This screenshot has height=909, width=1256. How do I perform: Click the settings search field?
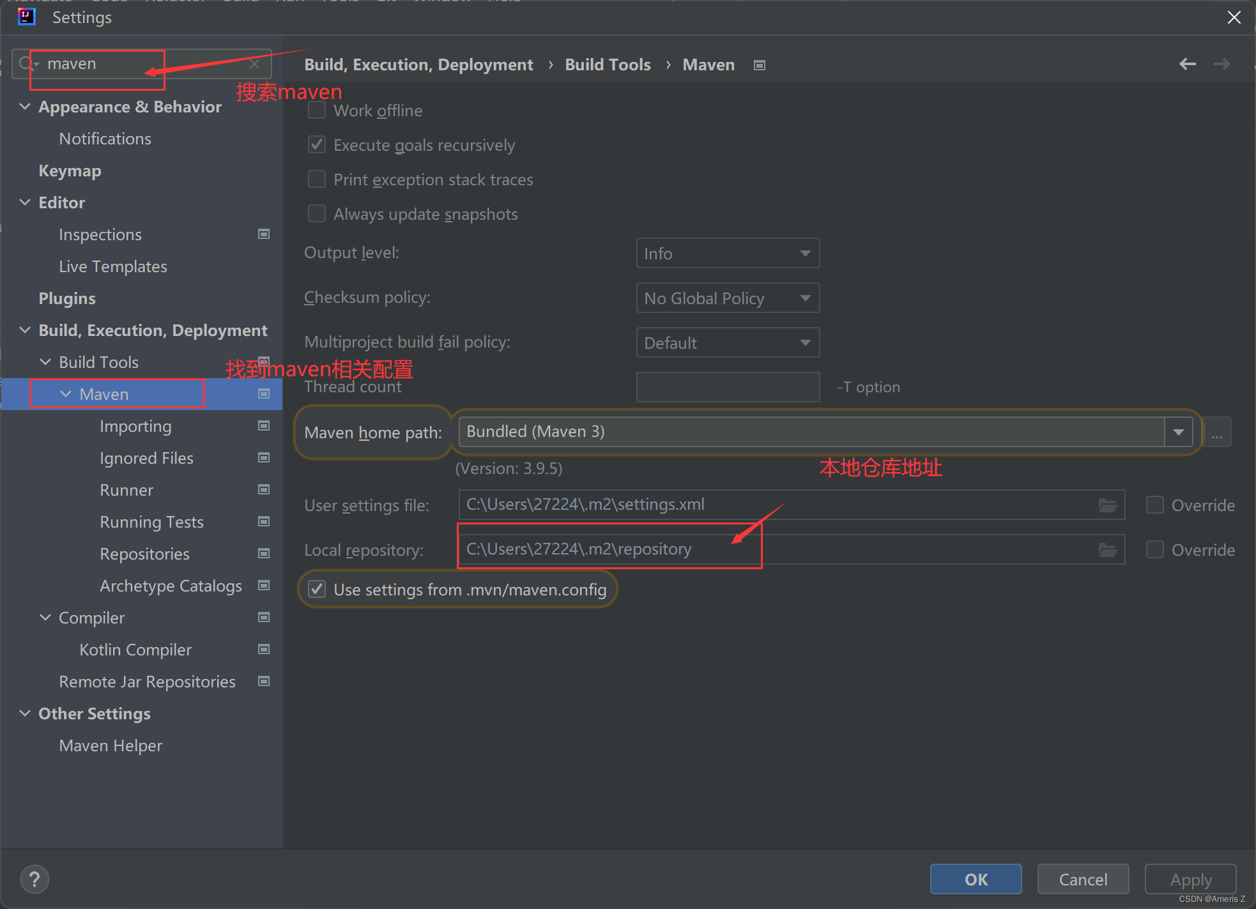[x=142, y=64]
